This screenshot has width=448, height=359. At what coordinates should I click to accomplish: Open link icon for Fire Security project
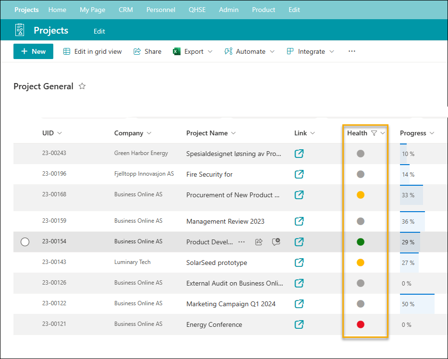[x=299, y=174]
